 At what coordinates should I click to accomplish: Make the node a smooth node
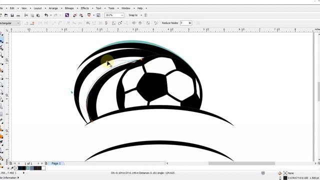74,23
